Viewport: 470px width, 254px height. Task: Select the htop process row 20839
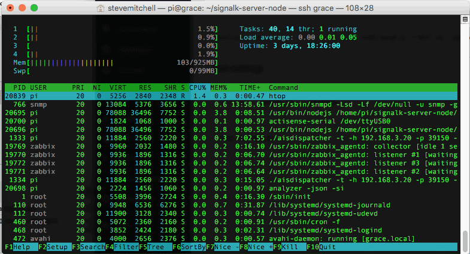tap(231, 96)
